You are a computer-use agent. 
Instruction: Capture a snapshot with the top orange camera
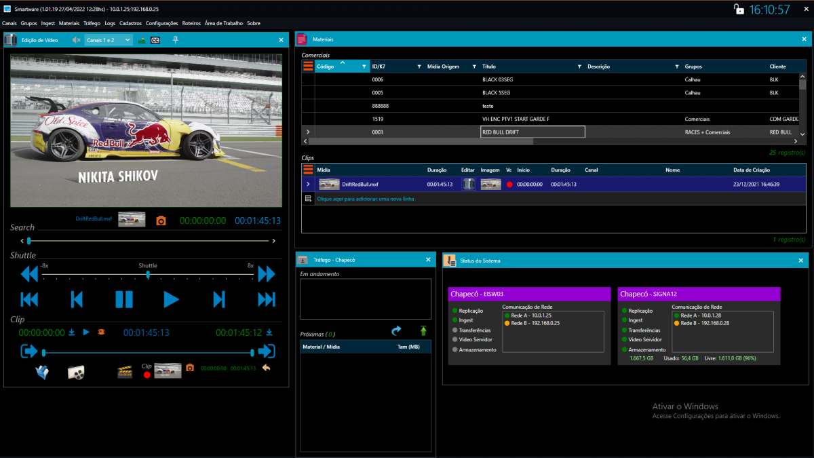pos(161,221)
